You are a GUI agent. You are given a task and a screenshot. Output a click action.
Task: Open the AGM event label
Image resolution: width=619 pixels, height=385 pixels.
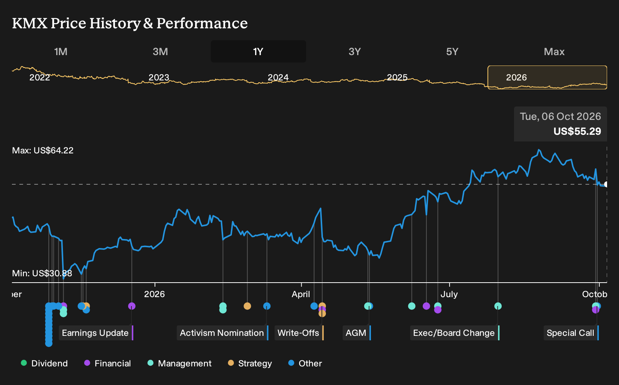pyautogui.click(x=356, y=333)
